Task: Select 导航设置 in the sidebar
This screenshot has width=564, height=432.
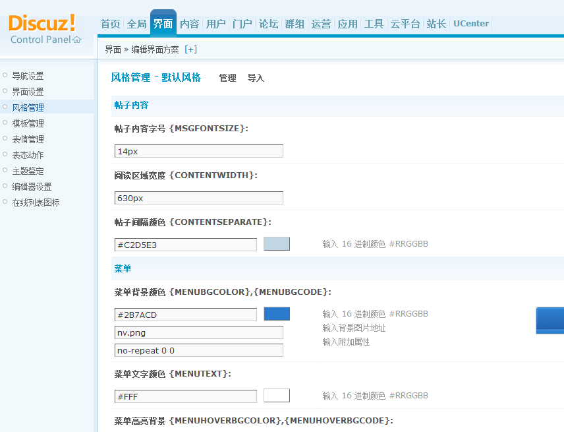Action: 28,76
